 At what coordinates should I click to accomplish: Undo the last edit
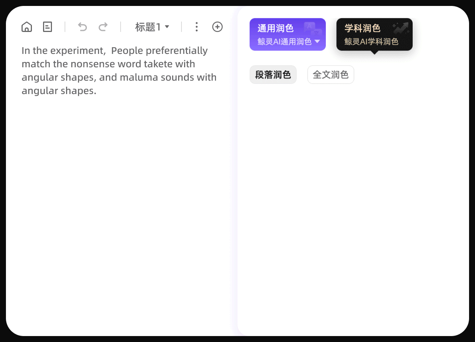tap(82, 26)
